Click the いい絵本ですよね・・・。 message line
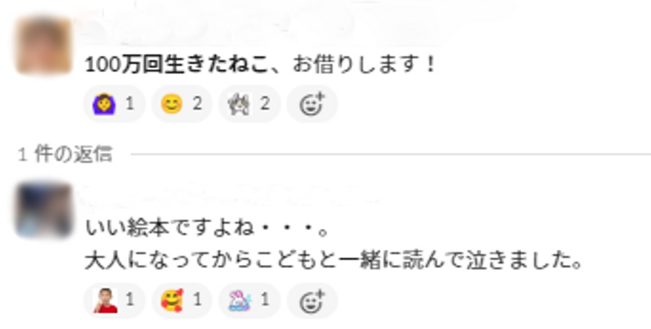 pos(207,229)
